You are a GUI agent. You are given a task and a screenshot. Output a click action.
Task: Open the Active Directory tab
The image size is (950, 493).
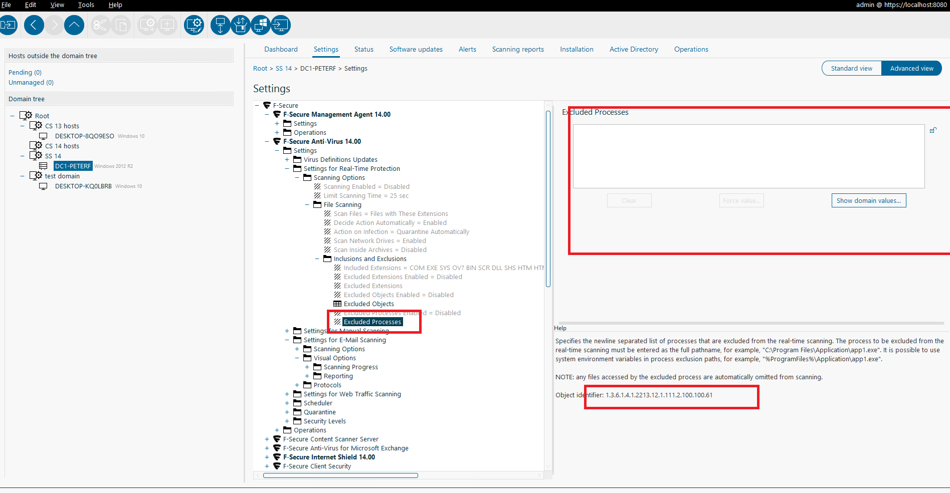[x=634, y=49]
